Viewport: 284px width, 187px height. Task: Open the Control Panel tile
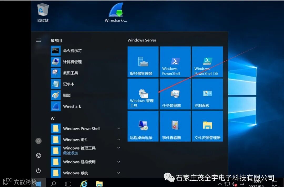207,94
